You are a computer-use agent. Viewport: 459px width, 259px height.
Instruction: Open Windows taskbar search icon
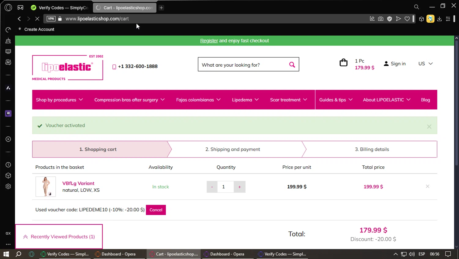click(18, 254)
